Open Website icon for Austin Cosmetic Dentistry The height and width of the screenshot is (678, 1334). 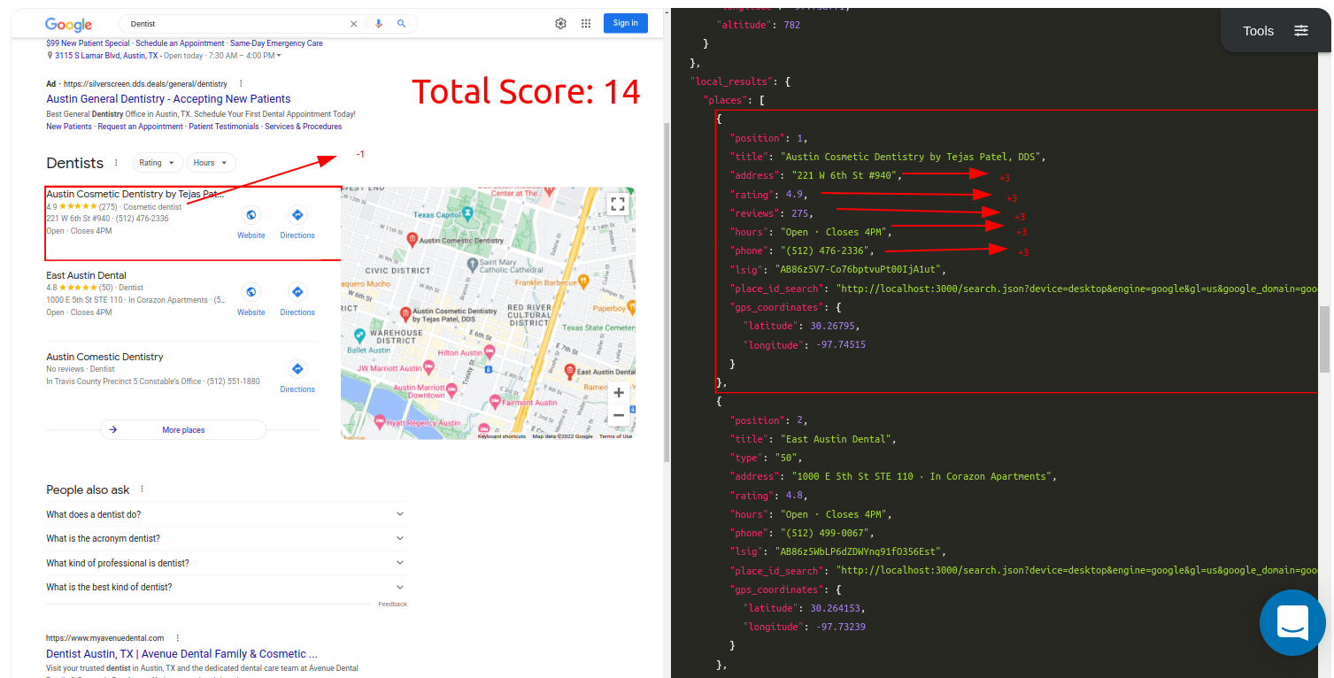pos(251,215)
